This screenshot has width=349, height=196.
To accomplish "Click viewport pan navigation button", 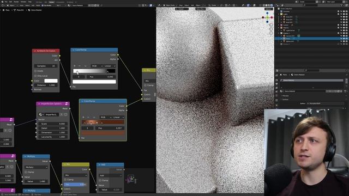I will coord(271,29).
